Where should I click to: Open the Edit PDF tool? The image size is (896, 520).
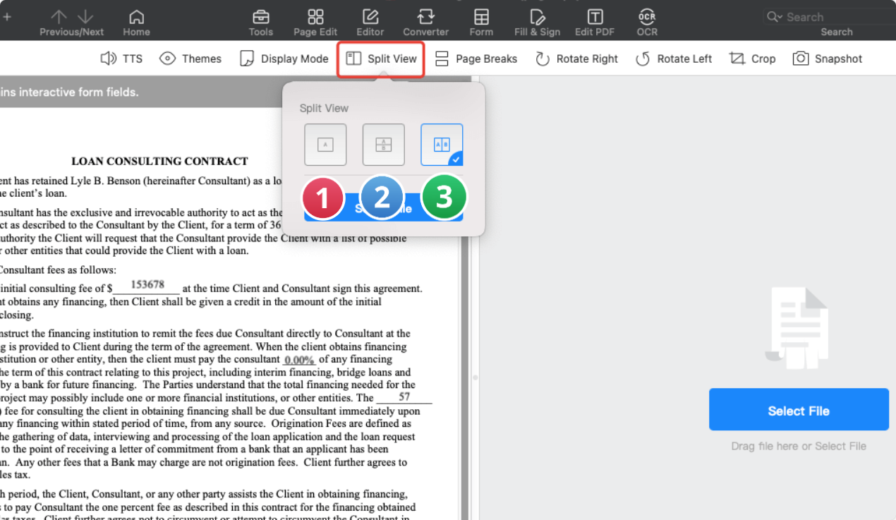[595, 23]
